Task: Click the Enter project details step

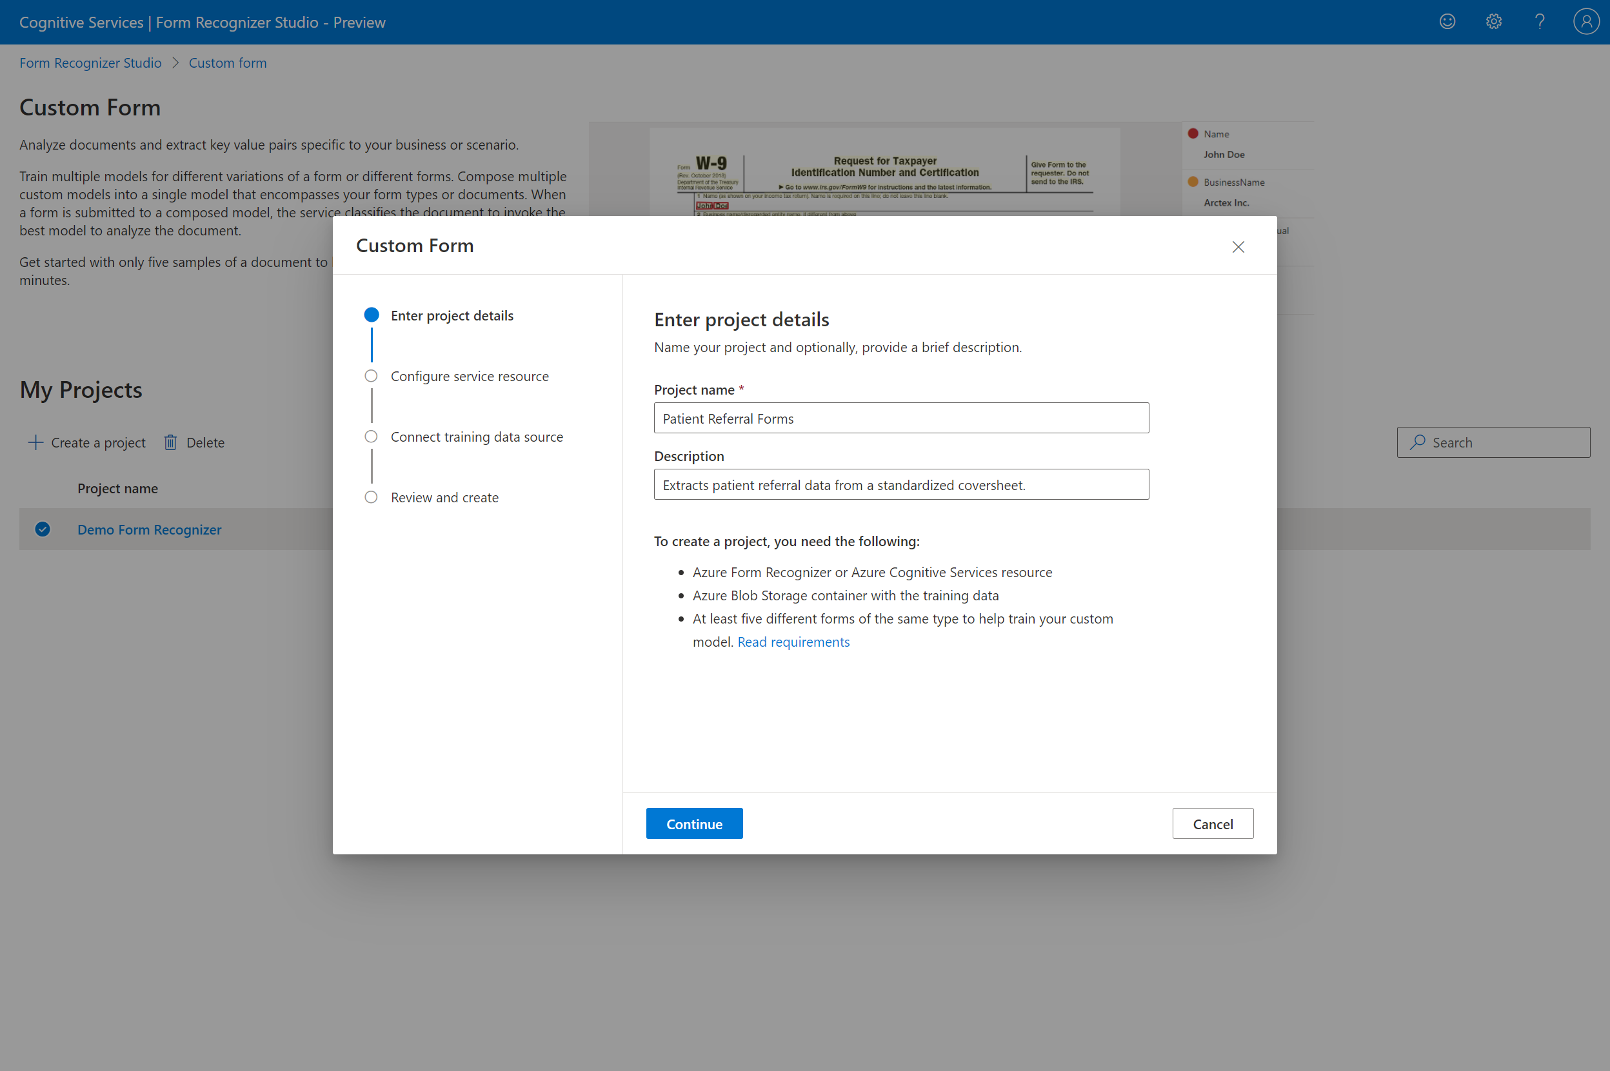Action: tap(451, 315)
